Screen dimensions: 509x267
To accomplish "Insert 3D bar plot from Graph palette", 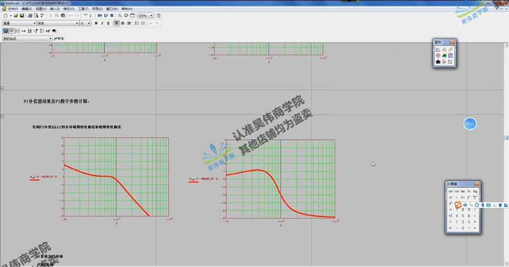I will (x=438, y=62).
